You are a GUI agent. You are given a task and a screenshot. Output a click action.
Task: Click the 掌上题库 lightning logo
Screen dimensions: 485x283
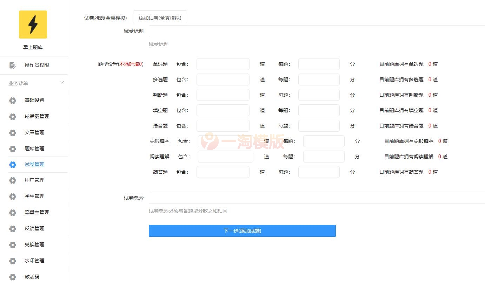click(x=33, y=25)
